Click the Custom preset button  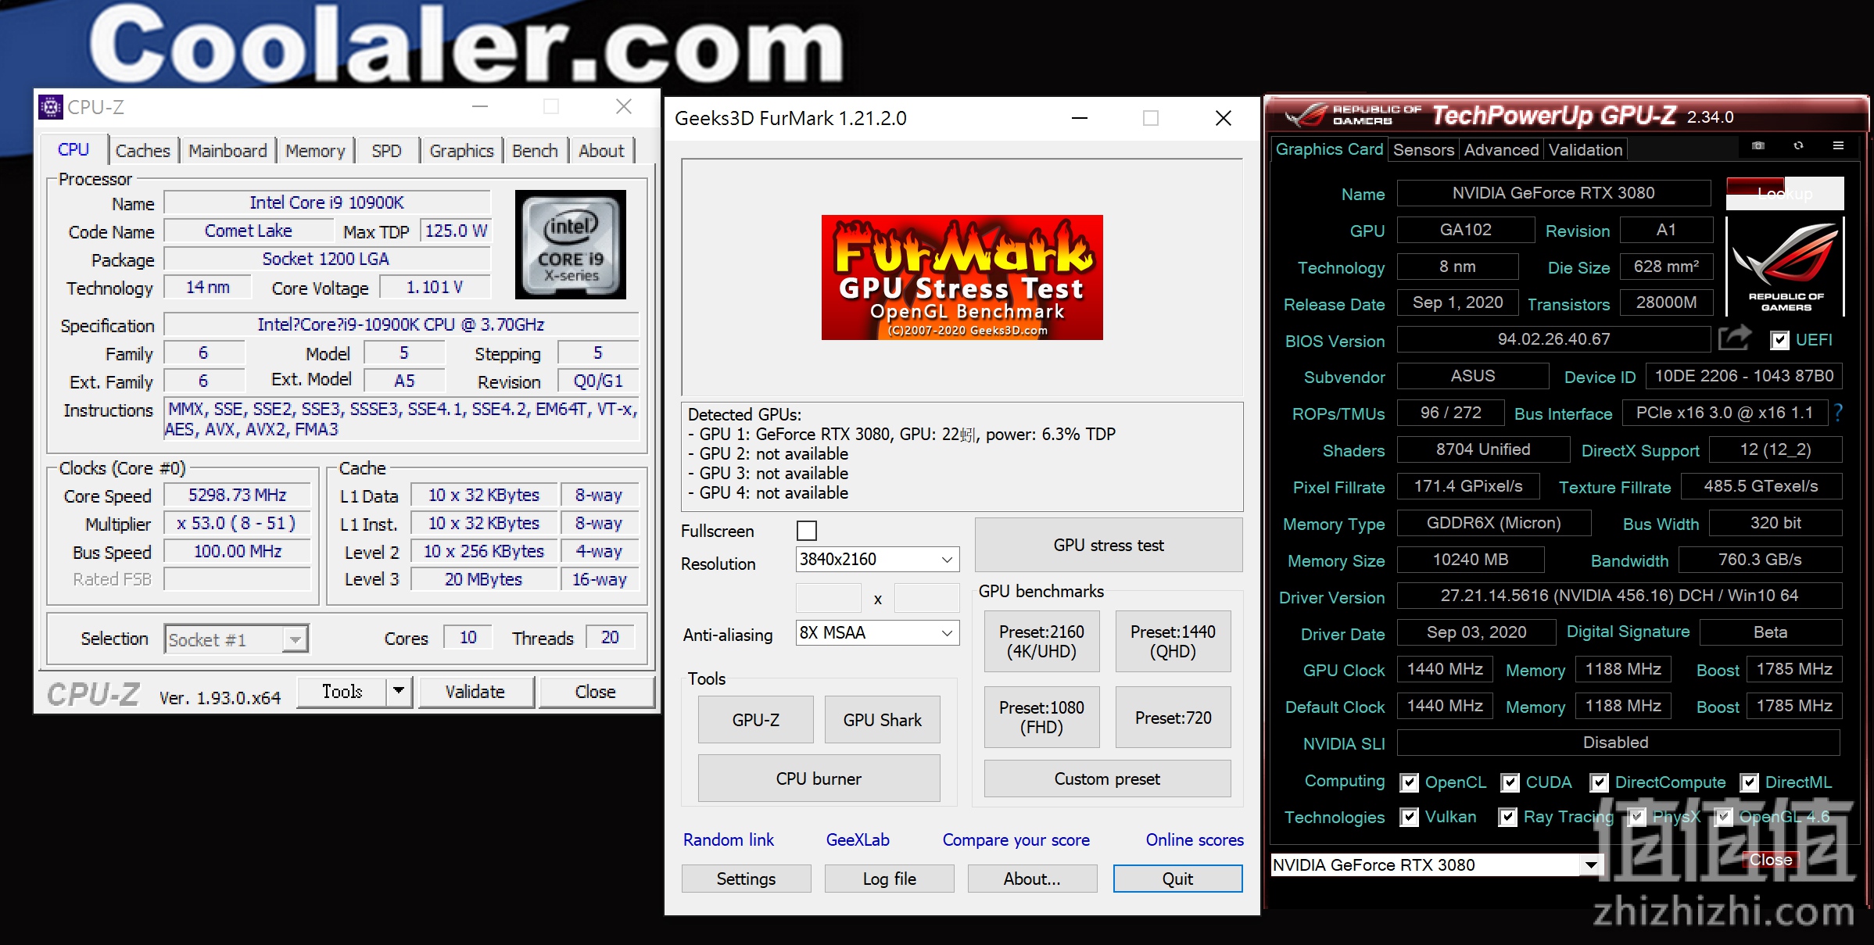click(1107, 779)
